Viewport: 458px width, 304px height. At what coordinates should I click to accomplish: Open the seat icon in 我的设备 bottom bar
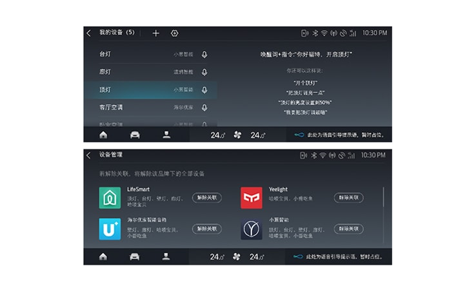click(x=166, y=135)
